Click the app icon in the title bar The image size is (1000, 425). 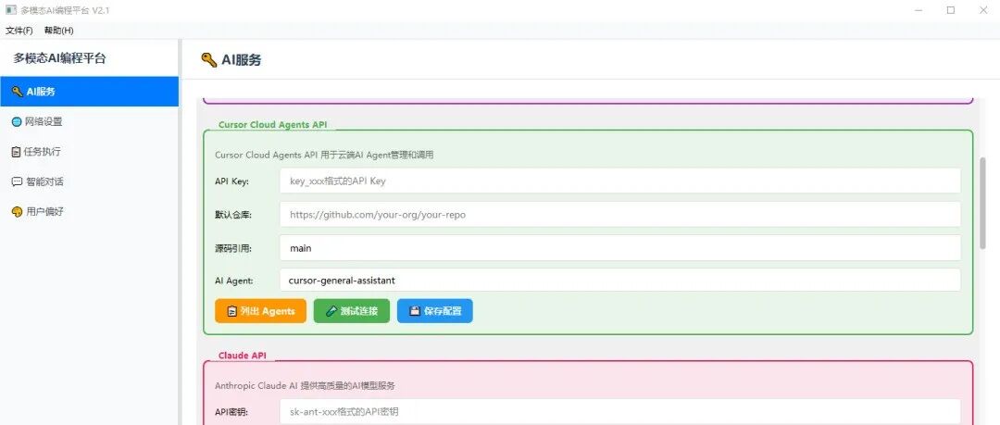(10, 9)
